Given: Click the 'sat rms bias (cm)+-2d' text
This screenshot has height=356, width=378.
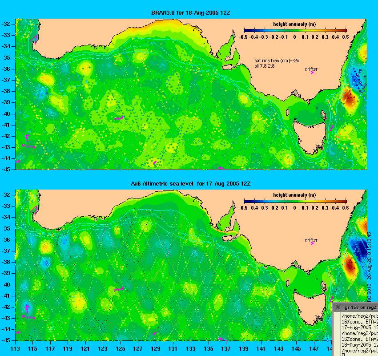Looking at the screenshot, I should point(277,61).
